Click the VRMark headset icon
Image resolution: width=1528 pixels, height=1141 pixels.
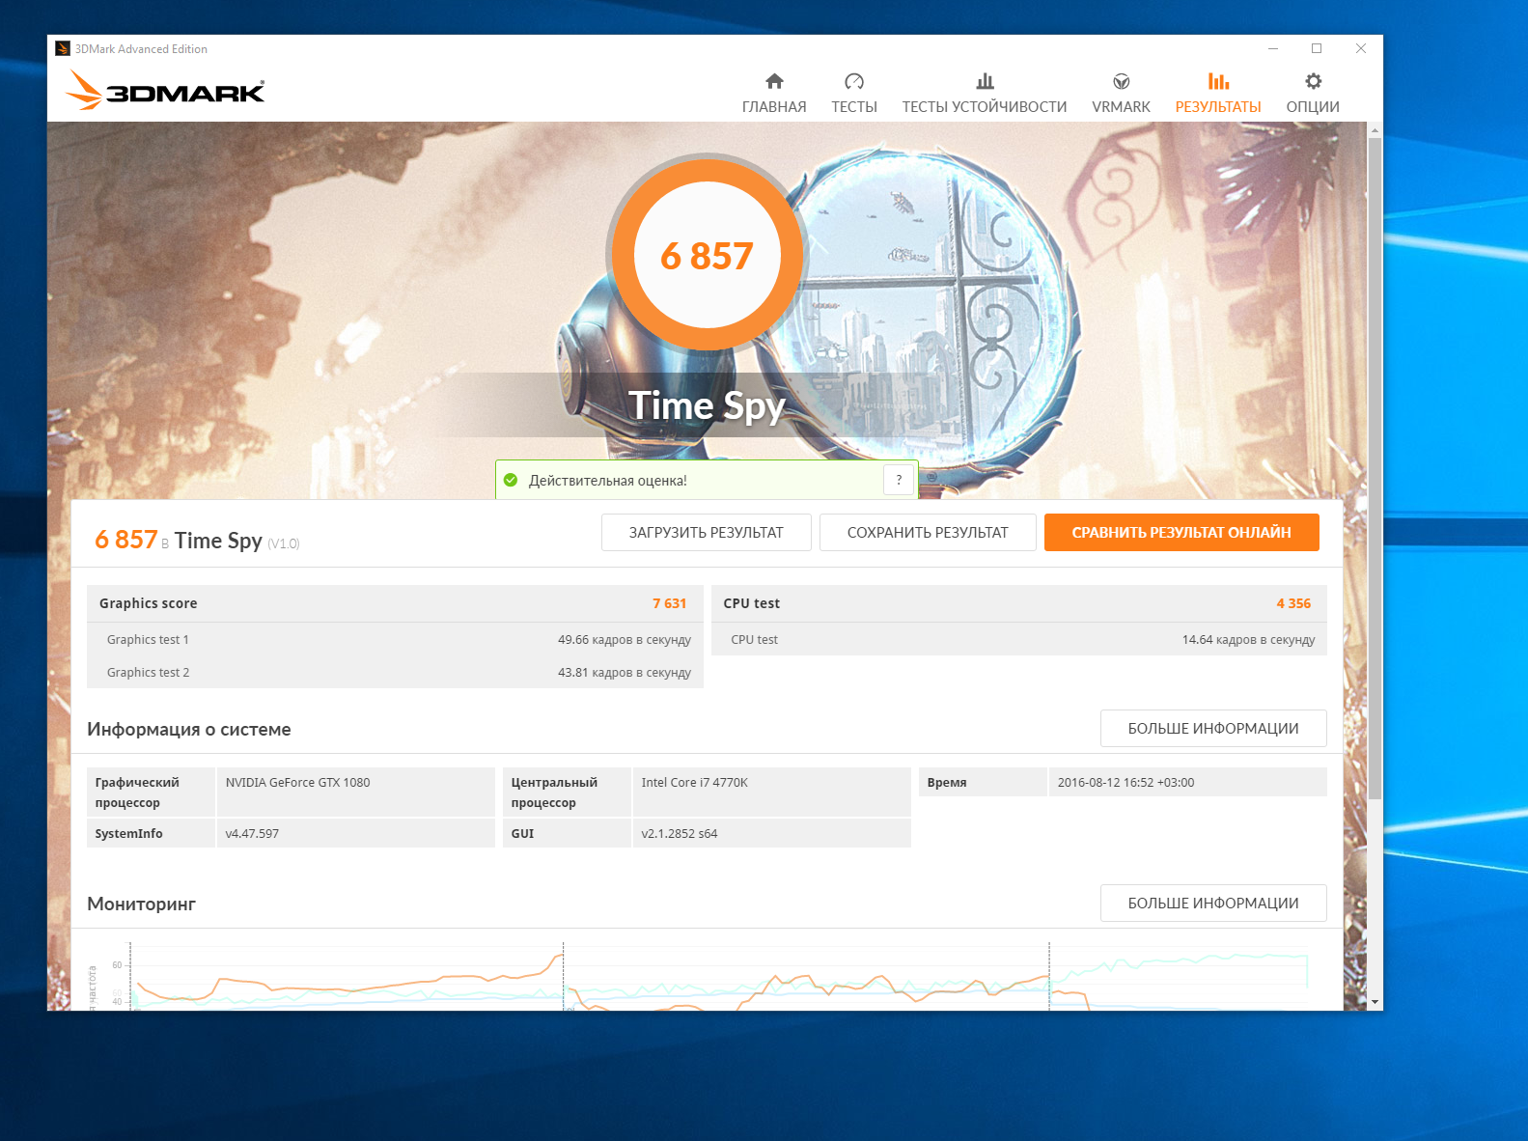coord(1121,81)
